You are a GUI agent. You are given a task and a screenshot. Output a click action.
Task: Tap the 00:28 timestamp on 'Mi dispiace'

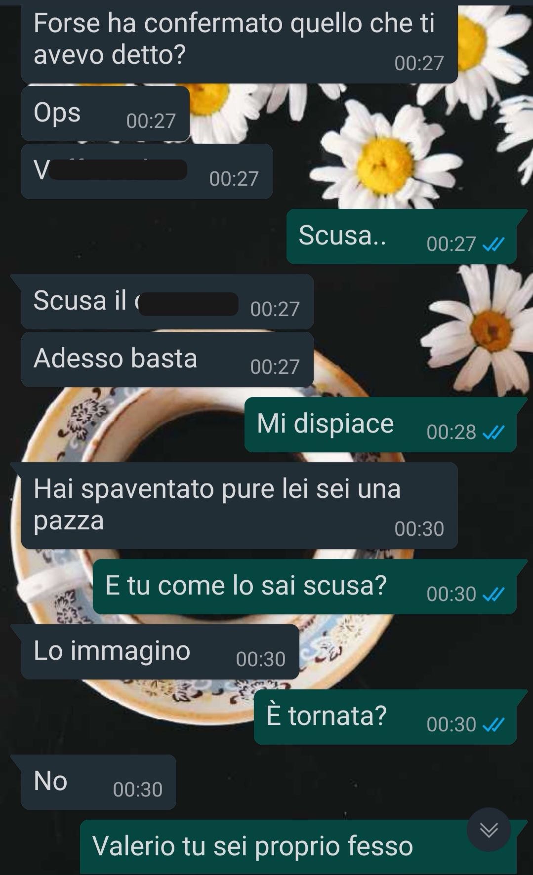coord(451,433)
